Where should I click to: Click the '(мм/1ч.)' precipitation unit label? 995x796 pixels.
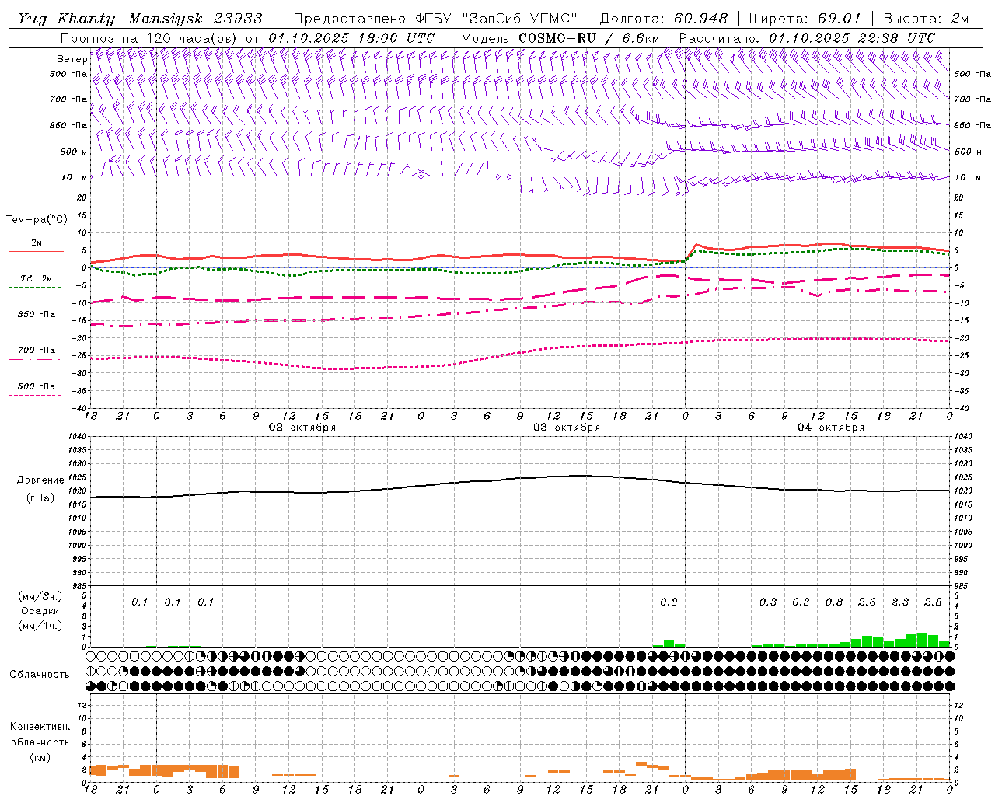click(x=40, y=626)
